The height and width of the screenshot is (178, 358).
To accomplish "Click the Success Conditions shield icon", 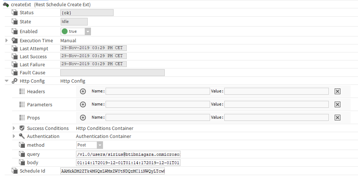I will (22, 128).
